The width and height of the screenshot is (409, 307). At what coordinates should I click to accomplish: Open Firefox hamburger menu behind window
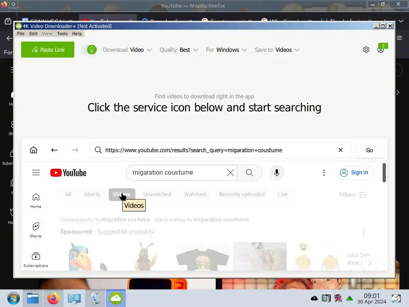click(399, 38)
